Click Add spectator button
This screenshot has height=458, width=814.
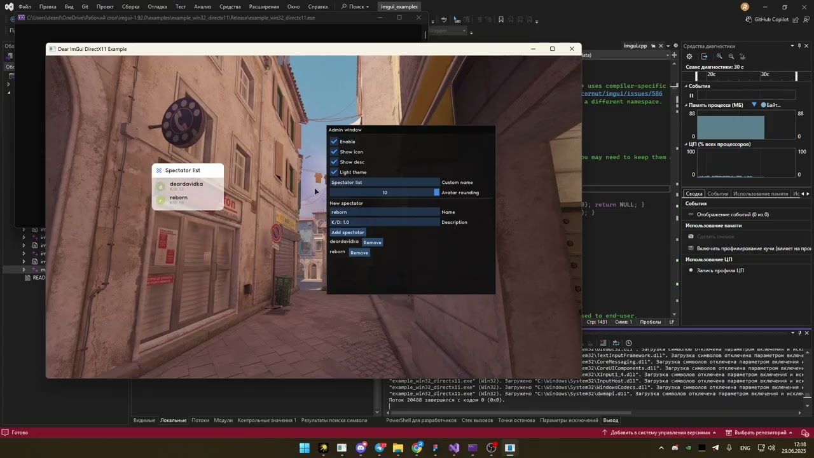[348, 232]
